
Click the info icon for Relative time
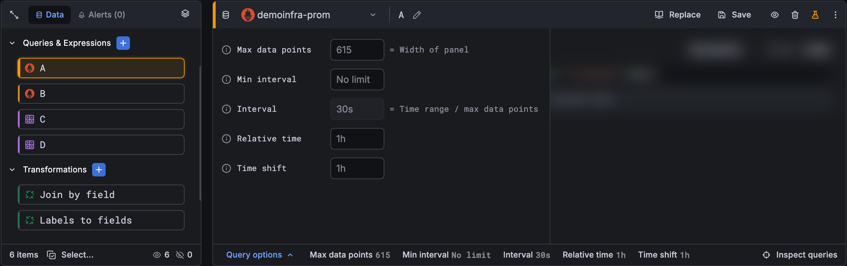coord(226,139)
